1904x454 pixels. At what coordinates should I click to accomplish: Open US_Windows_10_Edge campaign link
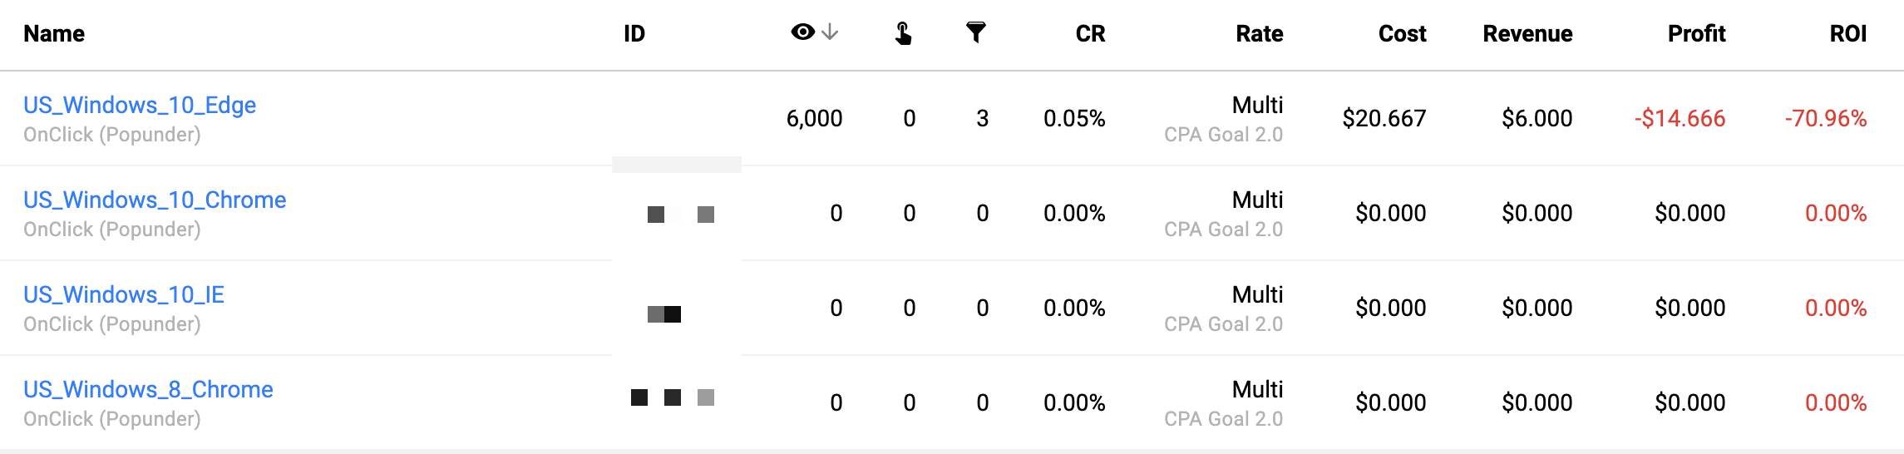pyautogui.click(x=140, y=105)
